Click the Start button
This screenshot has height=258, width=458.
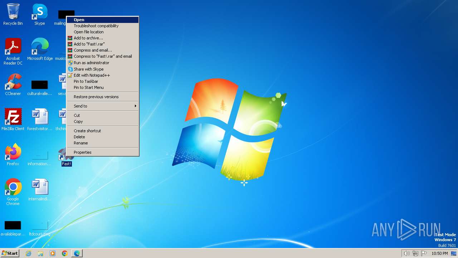point(10,253)
